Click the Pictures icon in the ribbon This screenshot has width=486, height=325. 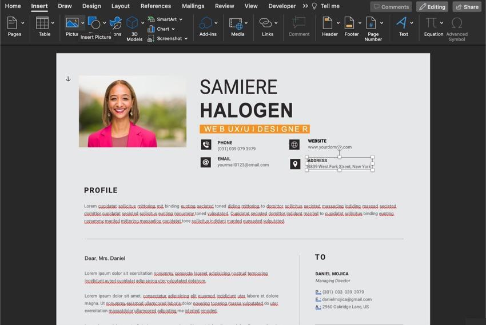click(x=72, y=23)
